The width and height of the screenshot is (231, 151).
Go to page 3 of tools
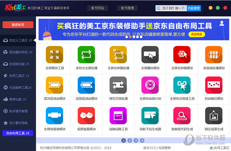tap(136, 141)
